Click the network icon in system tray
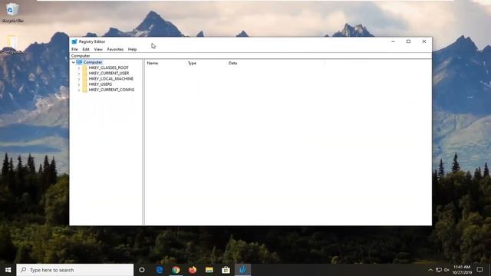This screenshot has width=491, height=276. [x=439, y=270]
